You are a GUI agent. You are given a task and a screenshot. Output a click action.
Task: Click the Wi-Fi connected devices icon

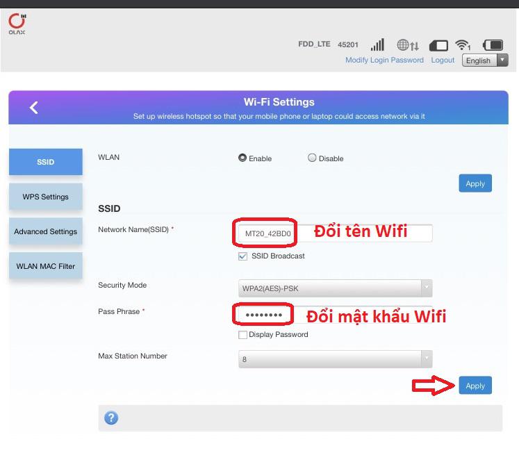tap(463, 45)
